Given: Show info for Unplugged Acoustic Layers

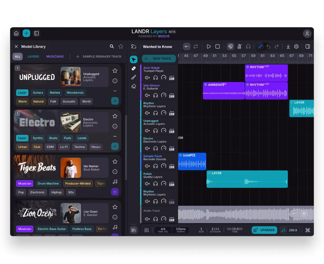Looking at the screenshot, I should pyautogui.click(x=115, y=81).
